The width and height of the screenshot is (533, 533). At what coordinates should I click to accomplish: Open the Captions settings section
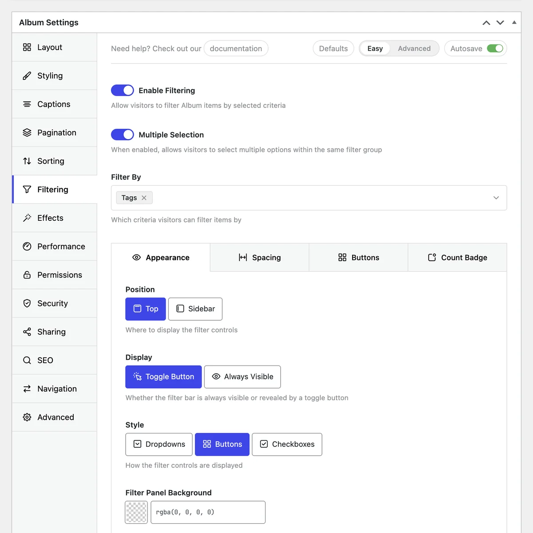coord(55,104)
